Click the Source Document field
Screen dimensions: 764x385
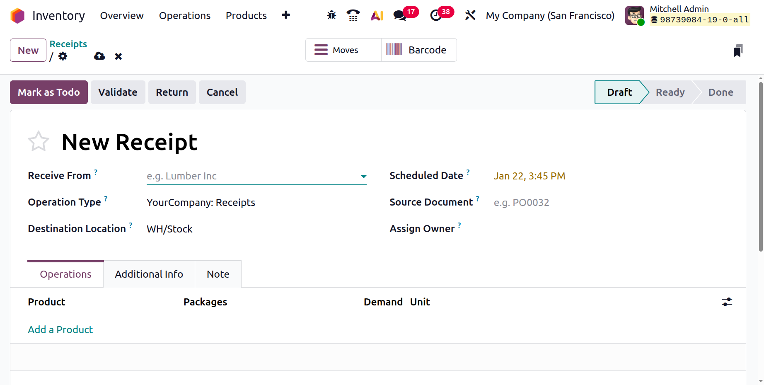(539, 202)
